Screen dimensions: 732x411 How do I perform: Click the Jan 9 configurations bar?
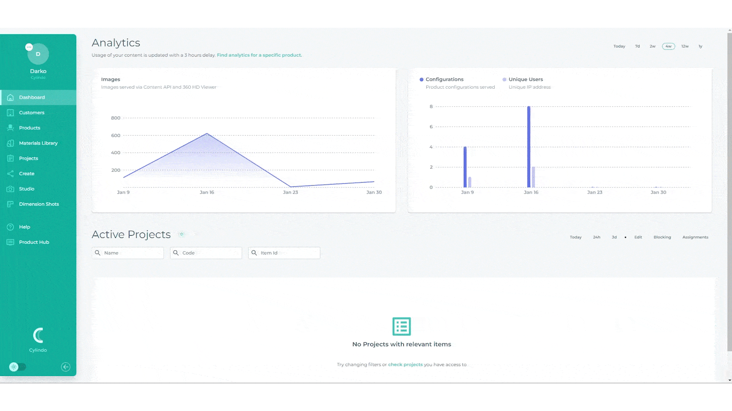click(x=465, y=167)
